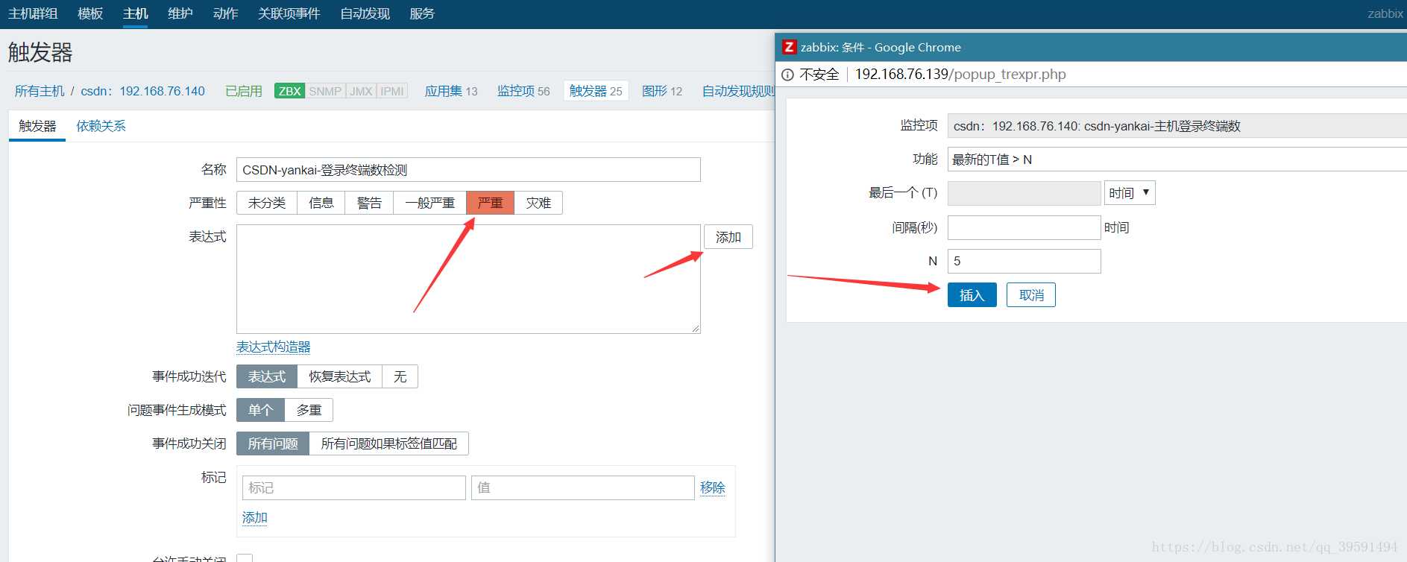Click the 已启用 status link
This screenshot has width=1407, height=562.
244,91
